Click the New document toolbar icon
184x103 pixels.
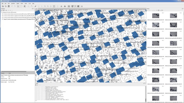tap(3, 6)
